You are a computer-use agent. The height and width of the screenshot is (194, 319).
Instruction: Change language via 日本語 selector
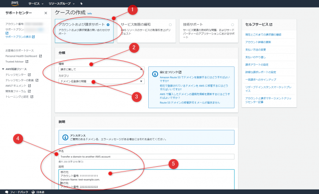(x=40, y=192)
